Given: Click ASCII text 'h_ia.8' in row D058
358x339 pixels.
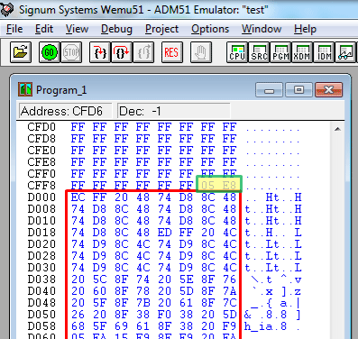Looking at the screenshot, I should tap(265, 326).
